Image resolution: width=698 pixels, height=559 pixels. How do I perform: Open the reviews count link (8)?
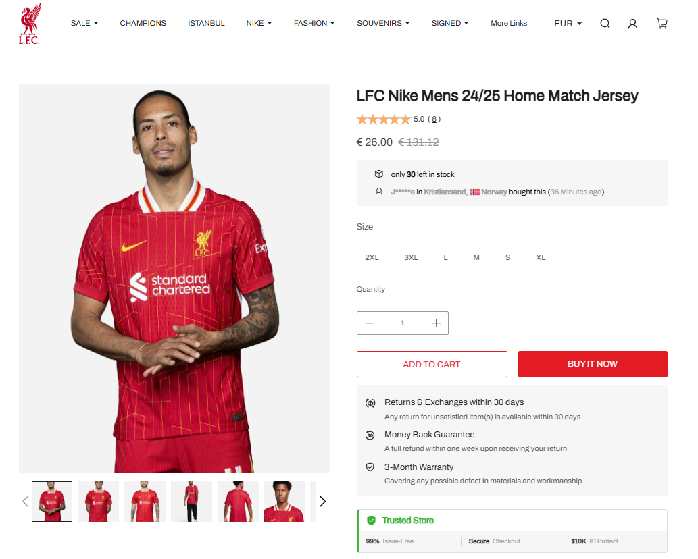434,119
